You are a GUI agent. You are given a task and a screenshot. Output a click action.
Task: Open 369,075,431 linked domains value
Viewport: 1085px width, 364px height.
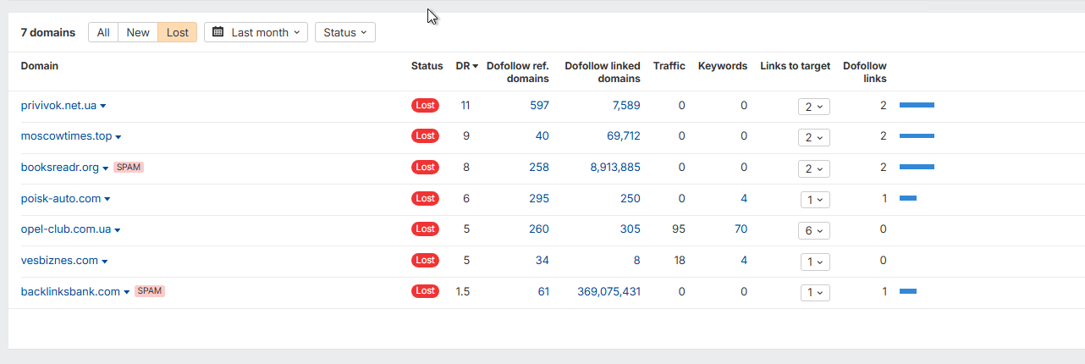tap(609, 292)
